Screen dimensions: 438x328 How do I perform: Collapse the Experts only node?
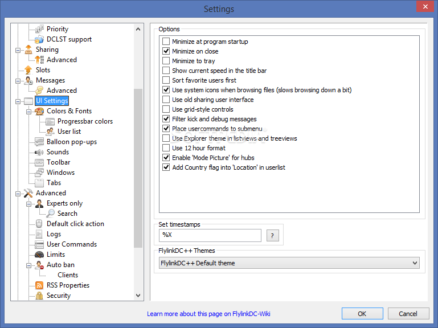coord(29,204)
